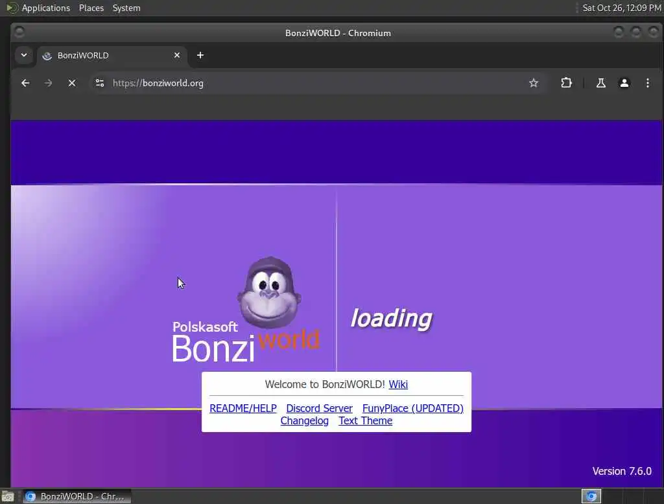Expand the tab search dropdown

coord(24,55)
